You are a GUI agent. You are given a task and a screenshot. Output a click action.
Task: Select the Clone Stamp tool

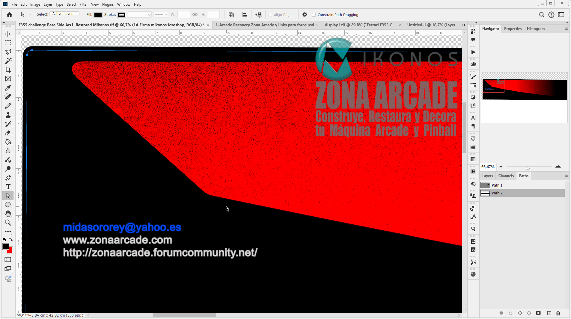(x=8, y=115)
